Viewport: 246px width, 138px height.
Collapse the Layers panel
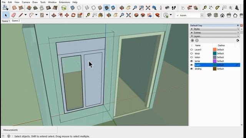tap(192, 36)
